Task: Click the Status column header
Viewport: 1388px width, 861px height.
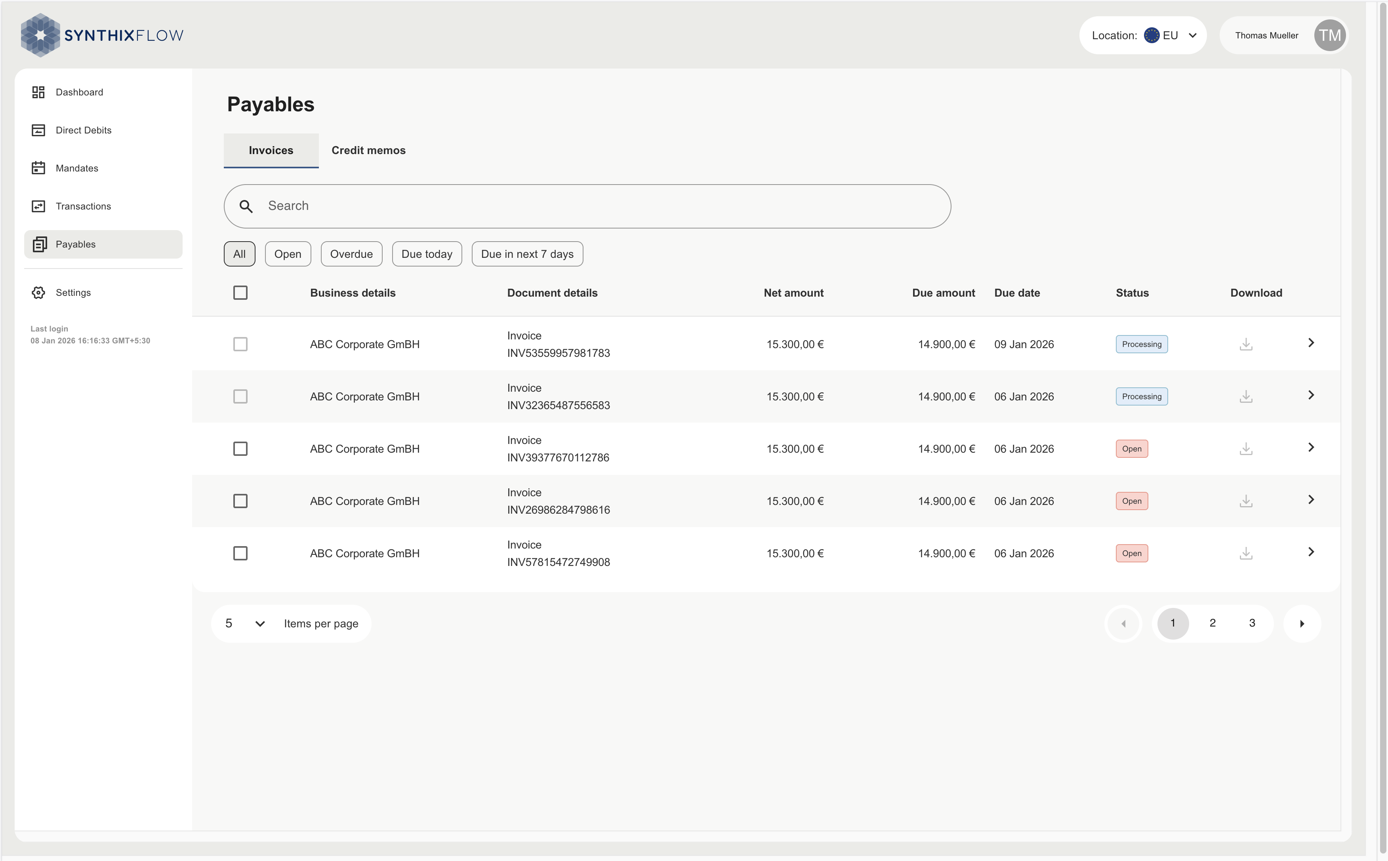Action: pos(1132,293)
